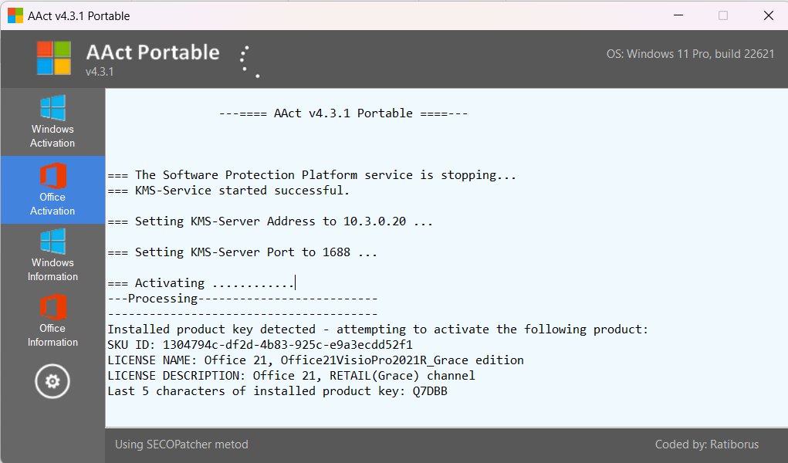788x463 pixels.
Task: Click the four-color AAct logo in header
Action: (54, 59)
